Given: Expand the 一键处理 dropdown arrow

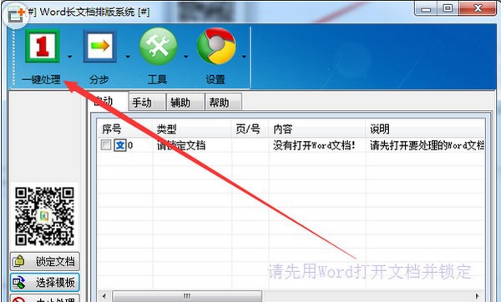Looking at the screenshot, I should pos(69,57).
